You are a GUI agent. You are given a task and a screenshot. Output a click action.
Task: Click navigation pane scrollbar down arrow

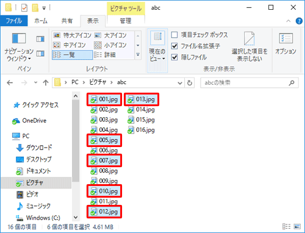coord(76,217)
